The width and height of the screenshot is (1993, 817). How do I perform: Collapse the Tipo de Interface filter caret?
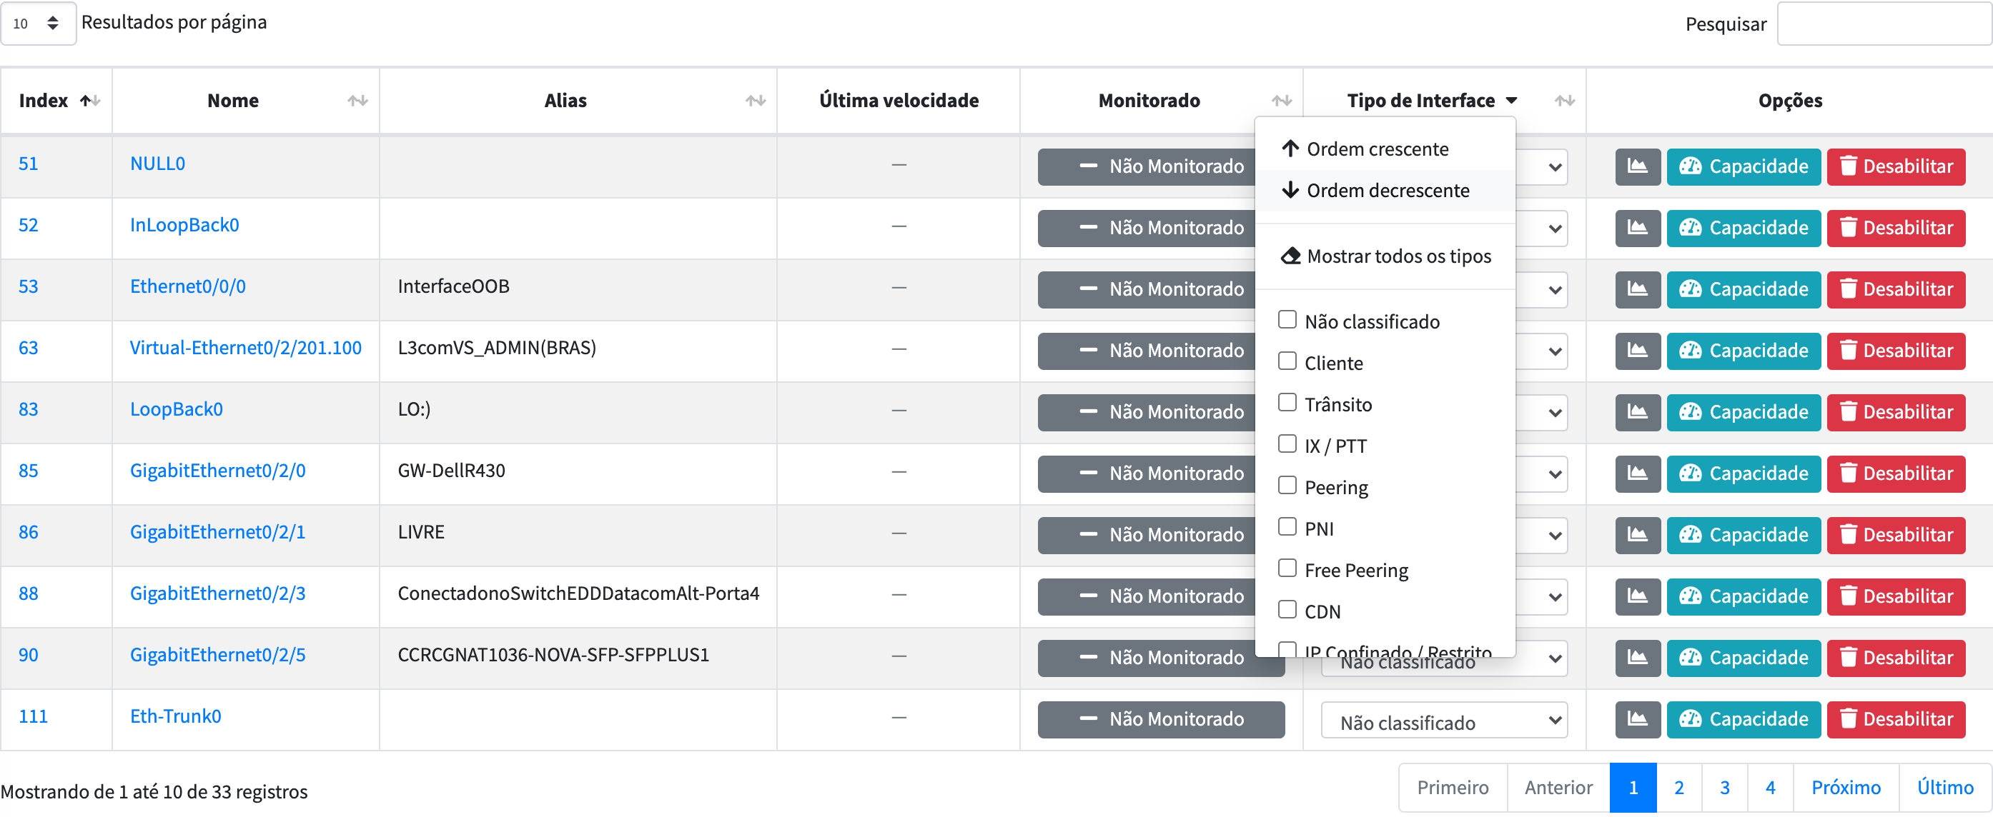1511,101
